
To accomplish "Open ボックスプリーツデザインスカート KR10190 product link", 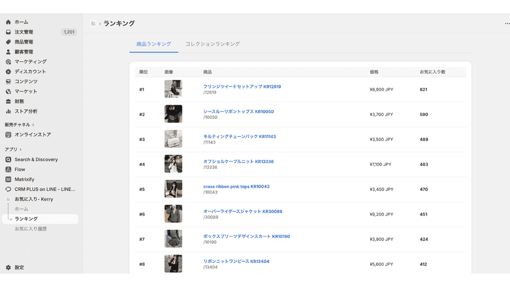I will click(246, 236).
